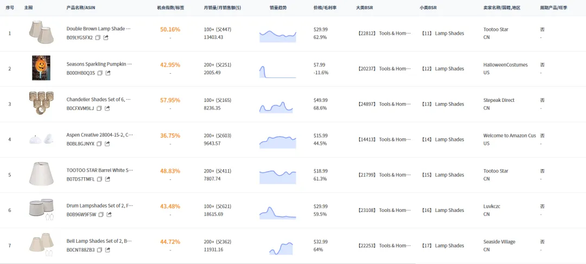Select monthly sales amount 13403.43

pyautogui.click(x=213, y=37)
